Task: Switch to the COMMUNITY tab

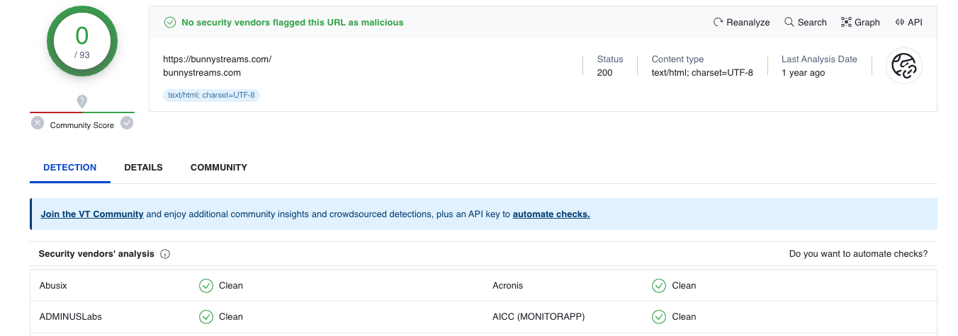Action: 218,168
